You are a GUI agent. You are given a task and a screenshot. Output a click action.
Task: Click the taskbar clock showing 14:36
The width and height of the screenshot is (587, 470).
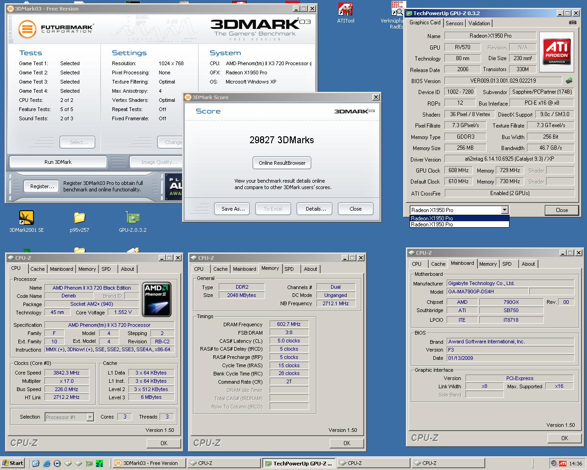pyautogui.click(x=576, y=464)
